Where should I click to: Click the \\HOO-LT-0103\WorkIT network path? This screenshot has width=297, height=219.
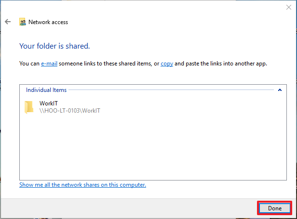point(70,111)
